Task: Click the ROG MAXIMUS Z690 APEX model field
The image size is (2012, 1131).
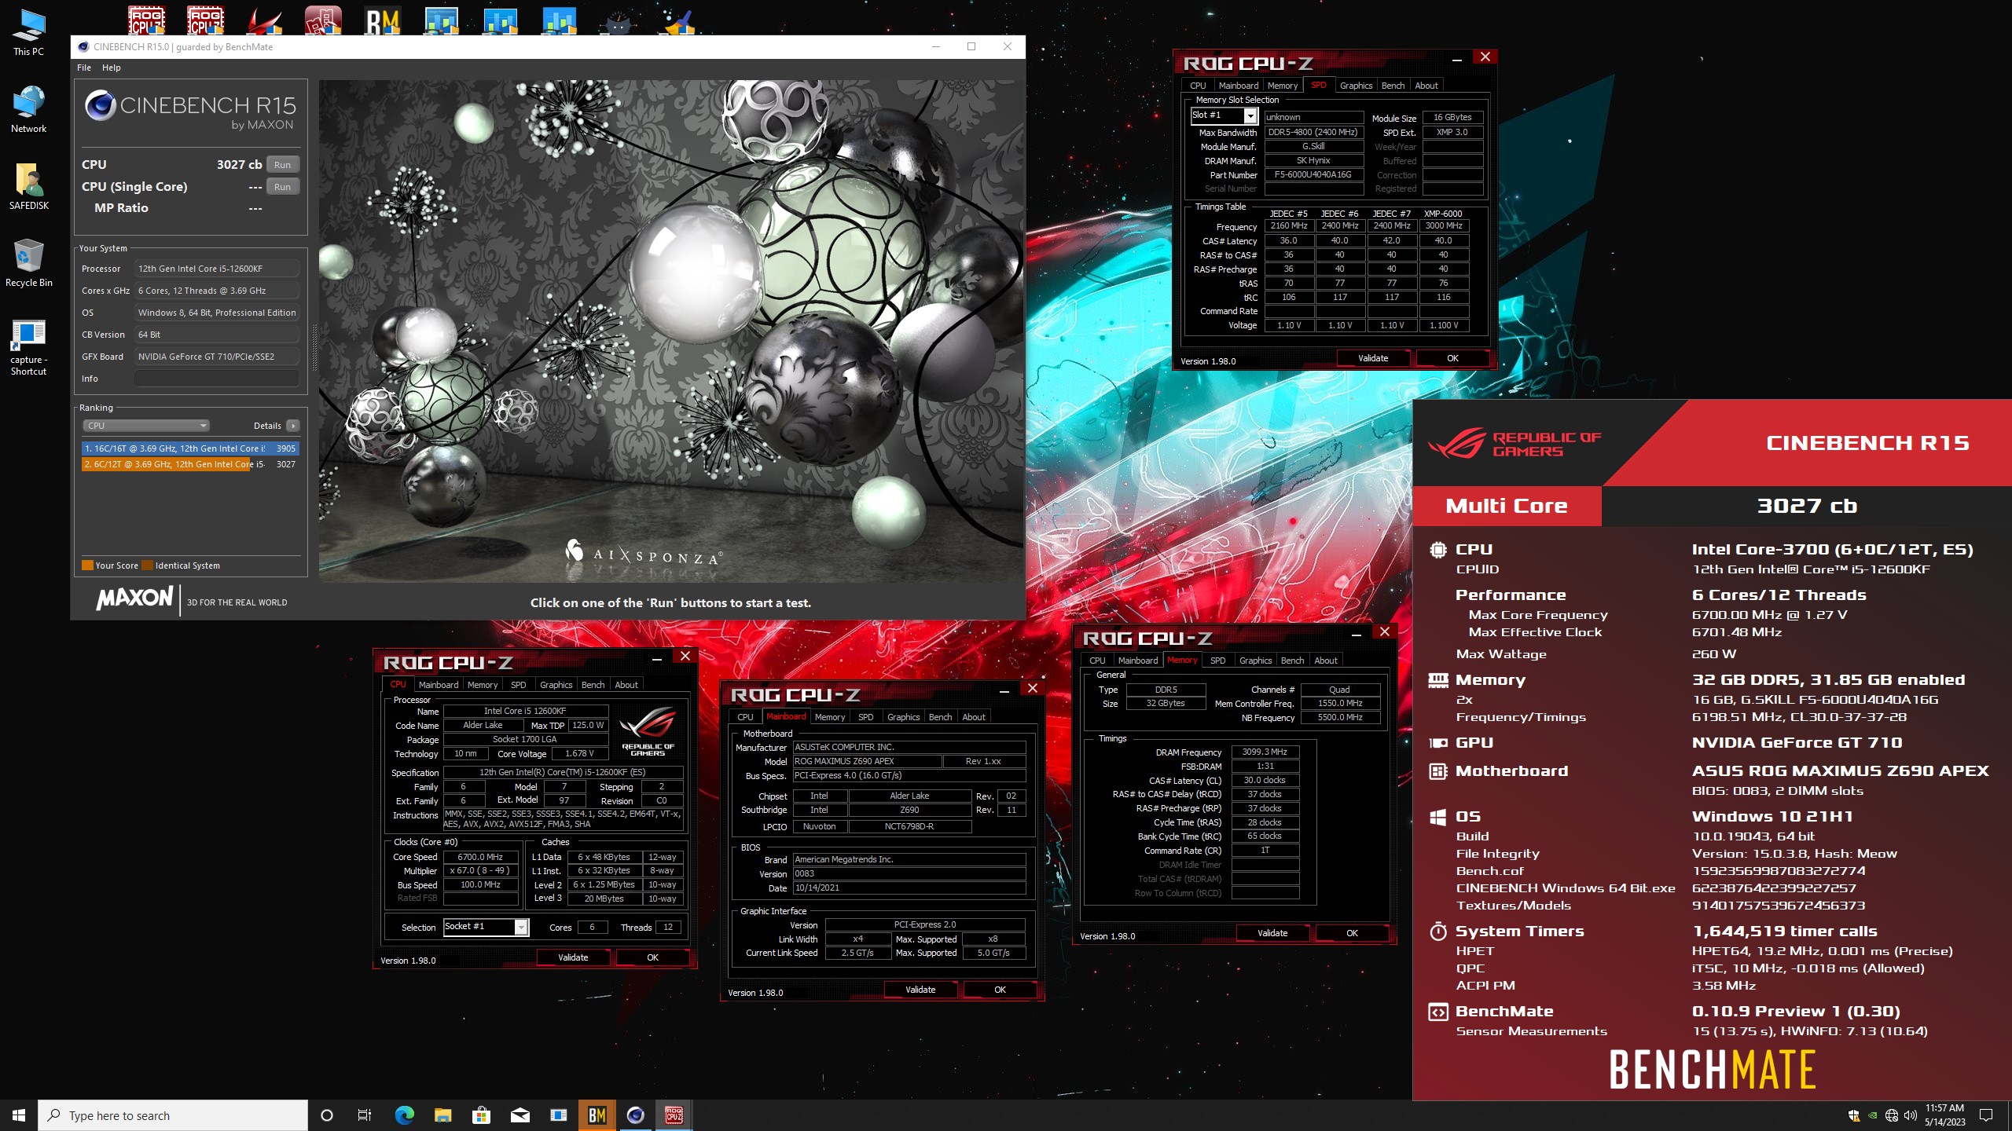Action: click(x=867, y=761)
